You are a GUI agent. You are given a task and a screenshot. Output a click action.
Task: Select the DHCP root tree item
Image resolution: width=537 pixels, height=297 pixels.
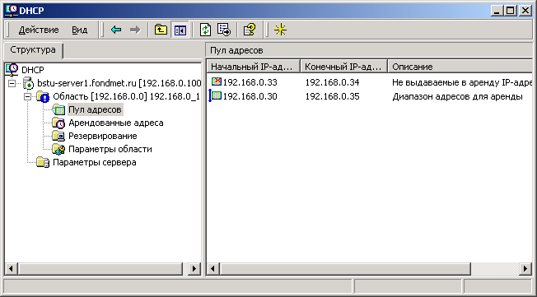click(x=33, y=70)
